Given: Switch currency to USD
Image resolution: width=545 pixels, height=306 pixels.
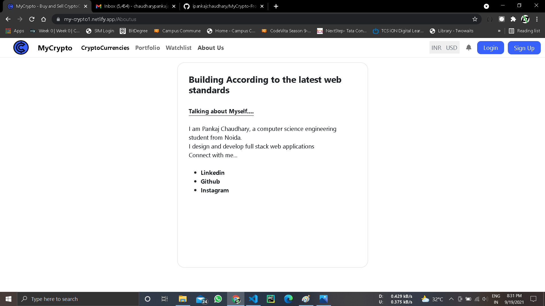Looking at the screenshot, I should [x=451, y=48].
